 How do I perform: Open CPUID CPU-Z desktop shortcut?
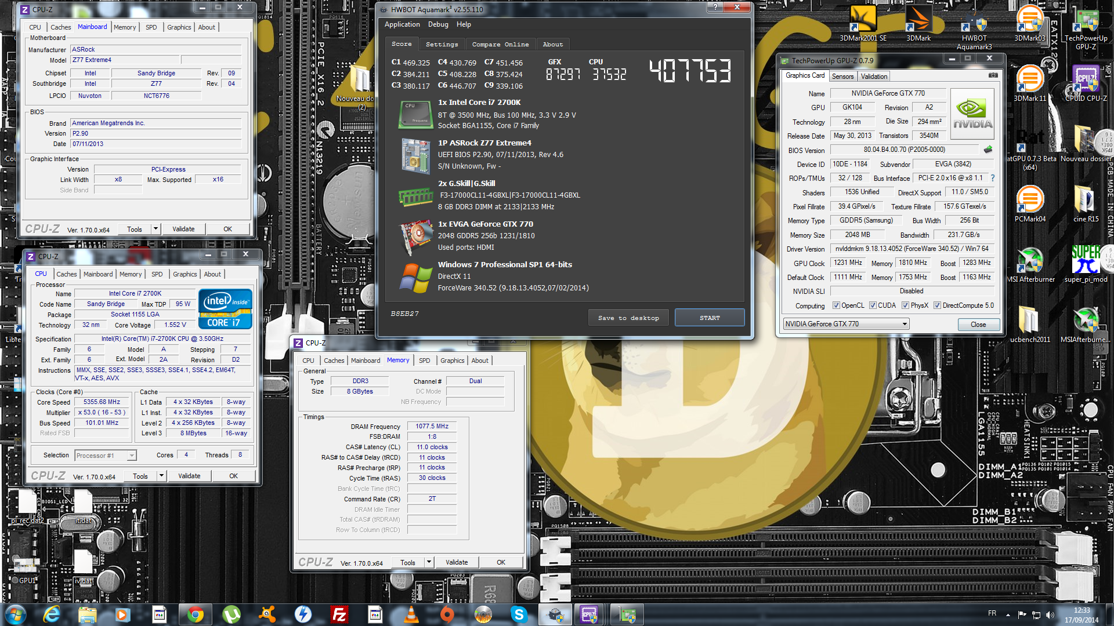(1086, 83)
